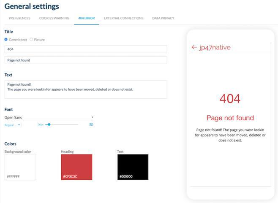Image resolution: width=278 pixels, height=203 pixels.
Task: Go to External Connections tab
Action: 123,18
